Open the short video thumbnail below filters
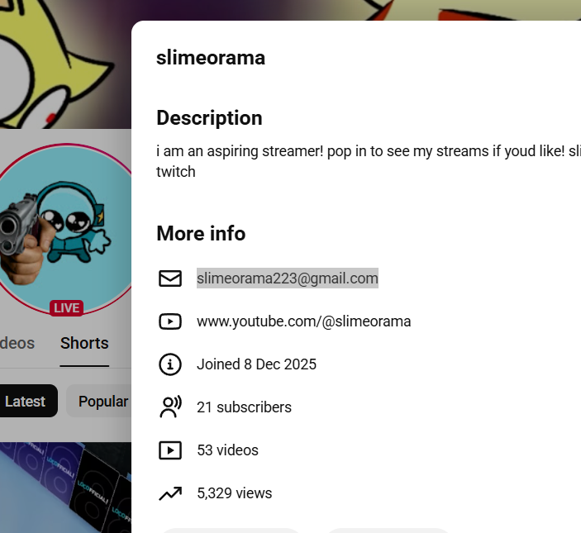Viewport: 581px width, 533px height. [65, 488]
